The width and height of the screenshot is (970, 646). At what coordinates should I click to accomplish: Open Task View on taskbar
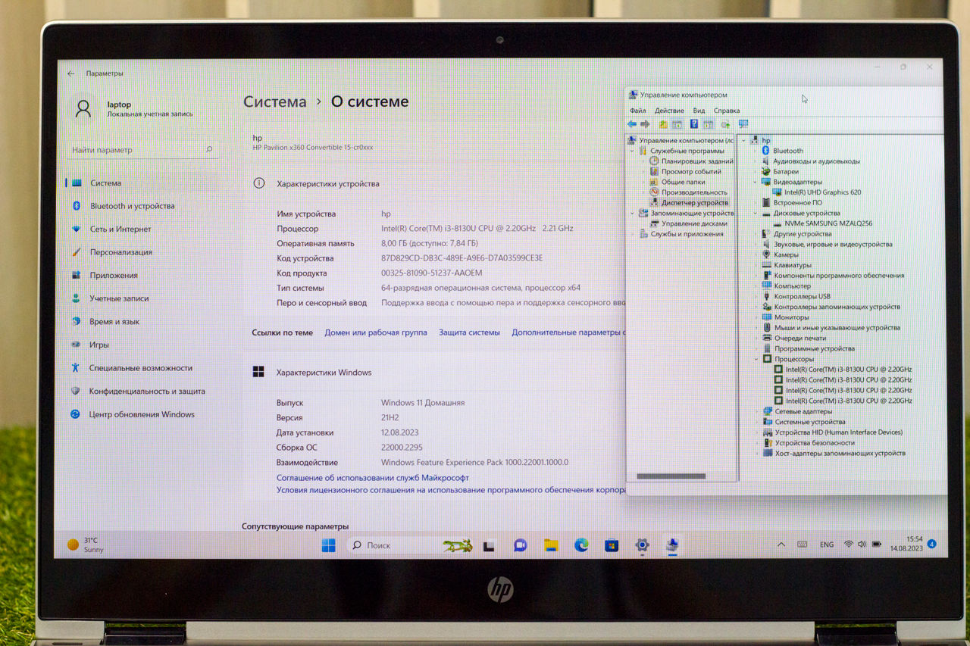[x=490, y=545]
